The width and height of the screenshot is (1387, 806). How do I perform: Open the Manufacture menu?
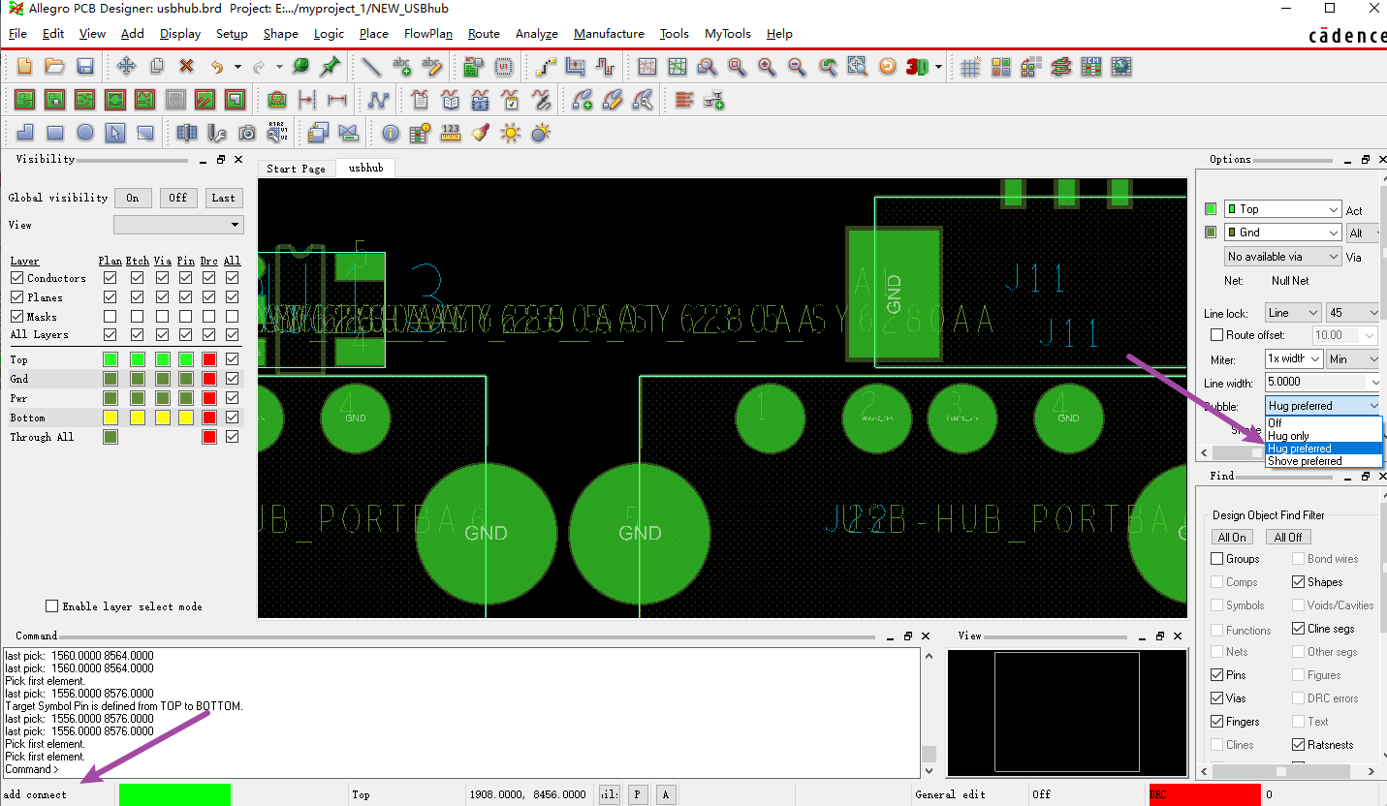(609, 34)
